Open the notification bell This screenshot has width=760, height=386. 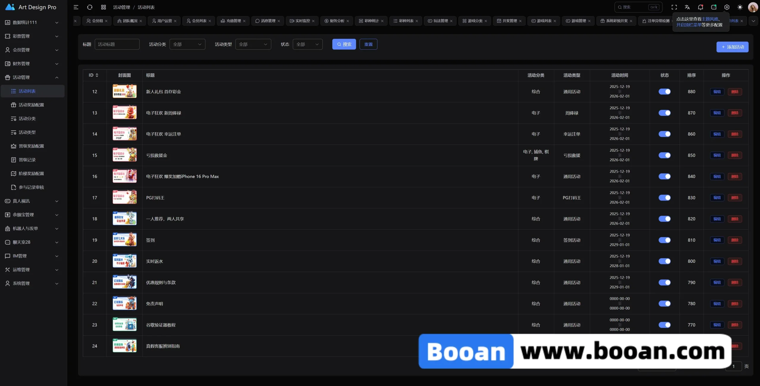[700, 7]
